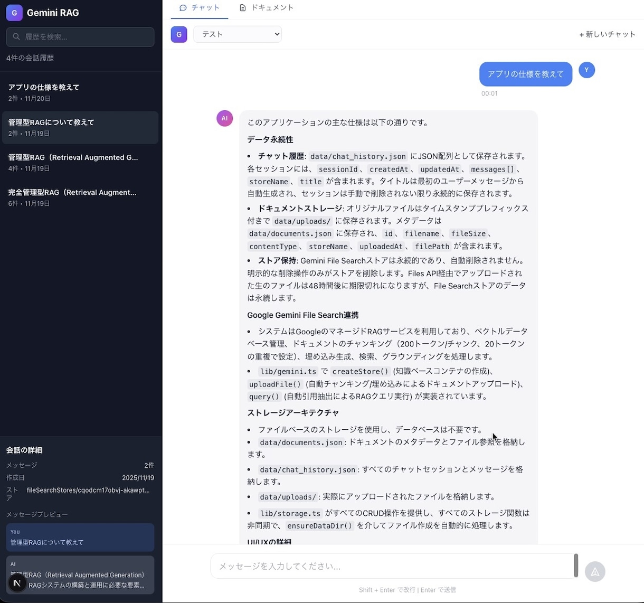Click the ストレージアーキテクチャ heading

293,413
